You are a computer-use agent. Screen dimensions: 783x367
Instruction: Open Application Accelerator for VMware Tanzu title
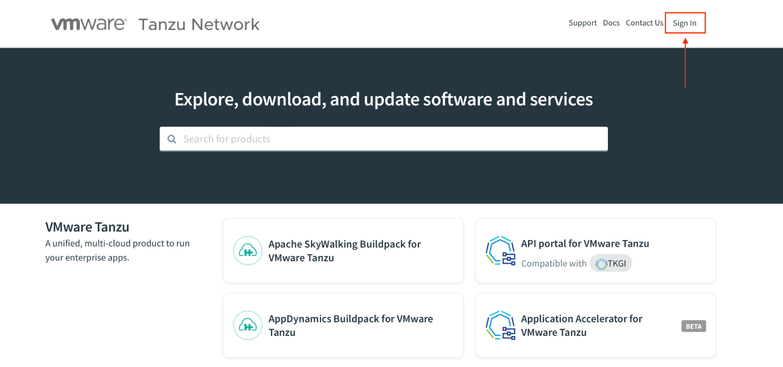(x=581, y=326)
